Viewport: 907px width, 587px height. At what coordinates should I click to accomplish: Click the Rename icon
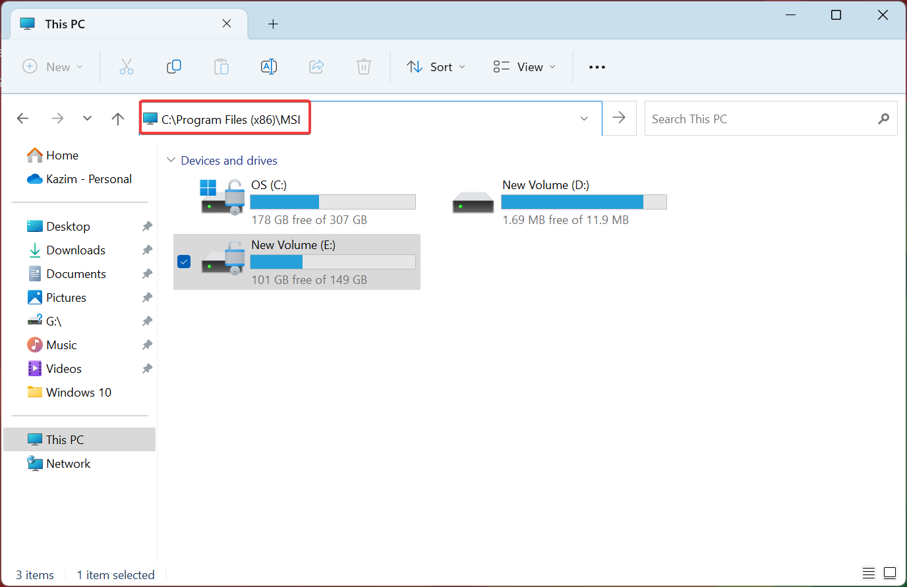[x=269, y=67]
